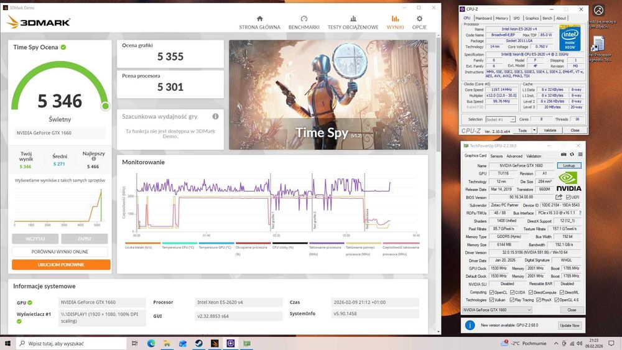622x350 pixels.
Task: Click the Windows search box on the taskbar
Action: pos(71,343)
